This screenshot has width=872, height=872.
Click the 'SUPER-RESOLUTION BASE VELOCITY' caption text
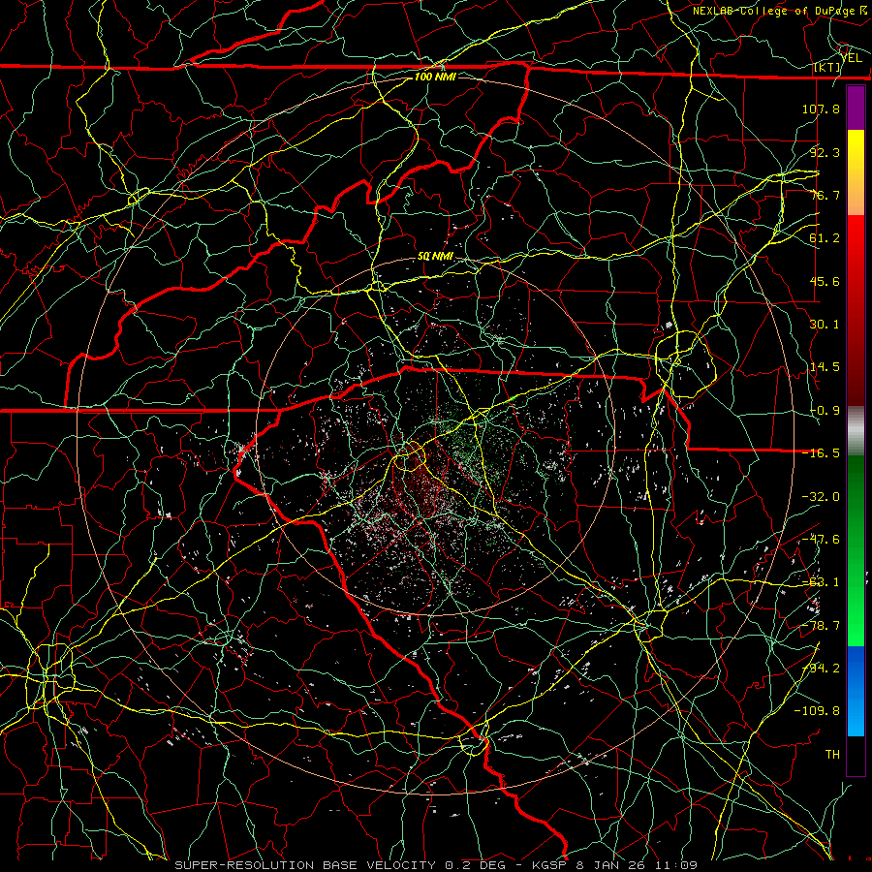pyautogui.click(x=305, y=865)
